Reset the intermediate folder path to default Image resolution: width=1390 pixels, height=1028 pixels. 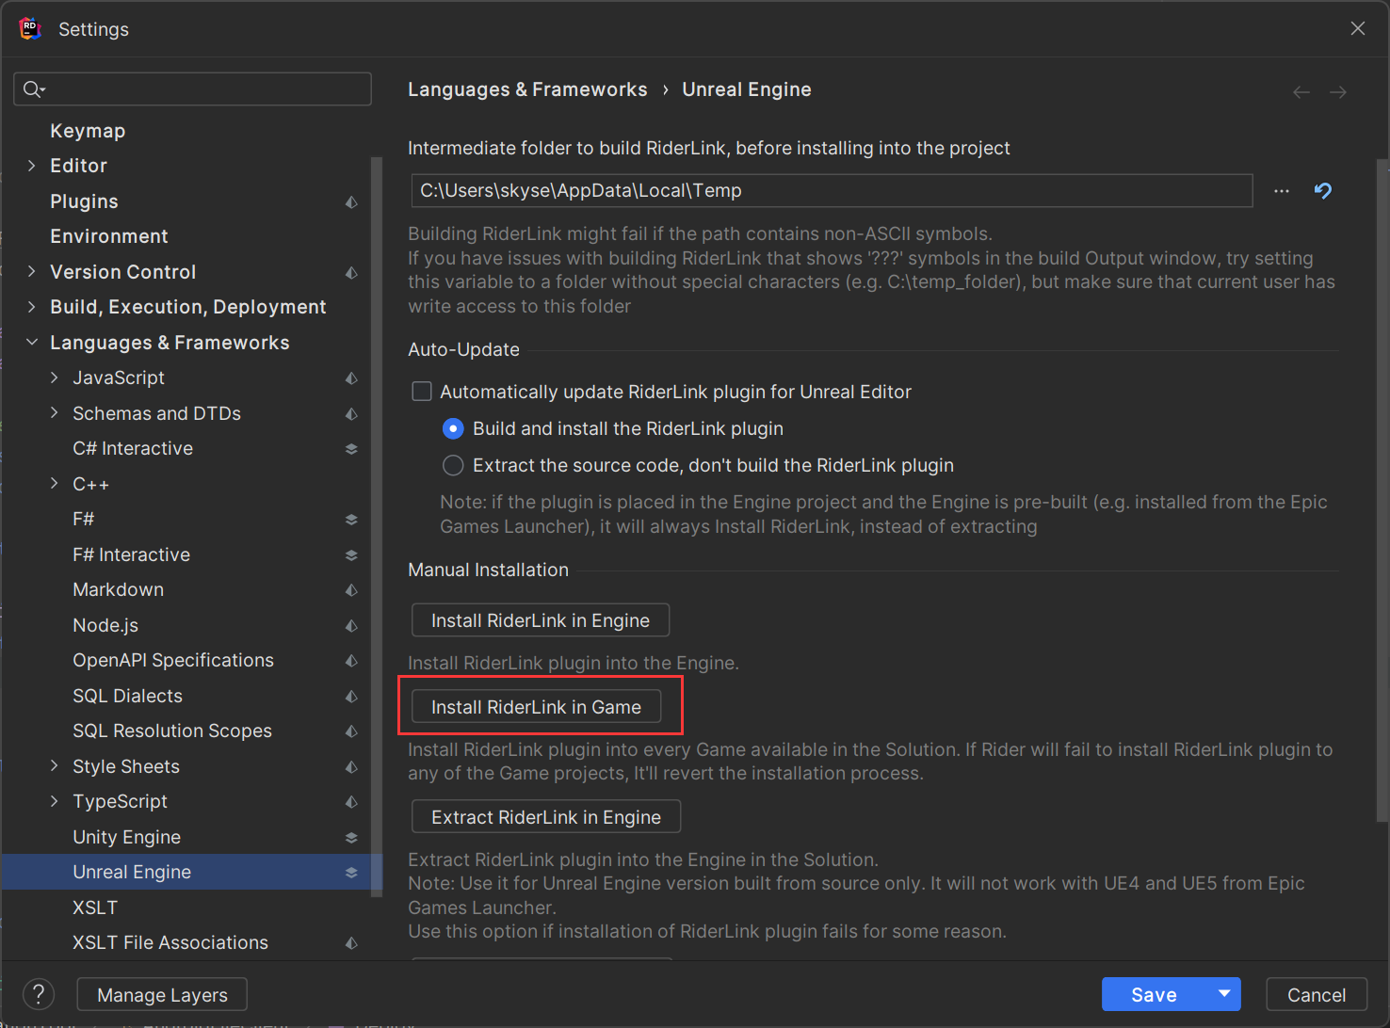coord(1323,191)
